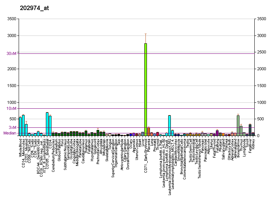Click the CerebellumPeduncles axis label
The width and height of the screenshot is (273, 198).
pyautogui.click(x=53, y=155)
